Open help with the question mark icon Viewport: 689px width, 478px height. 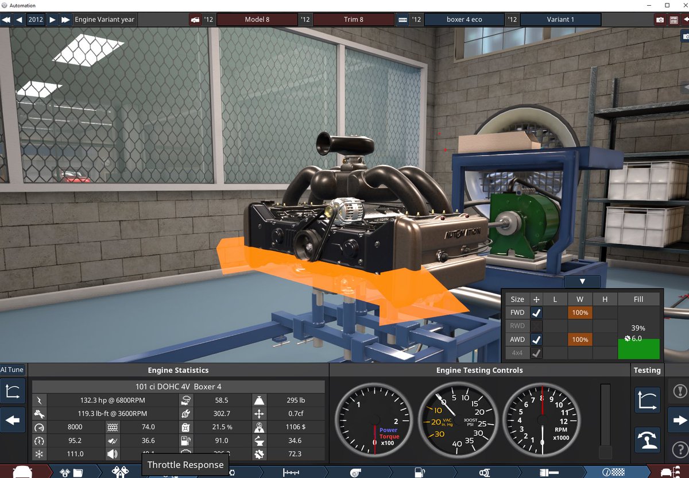679,450
